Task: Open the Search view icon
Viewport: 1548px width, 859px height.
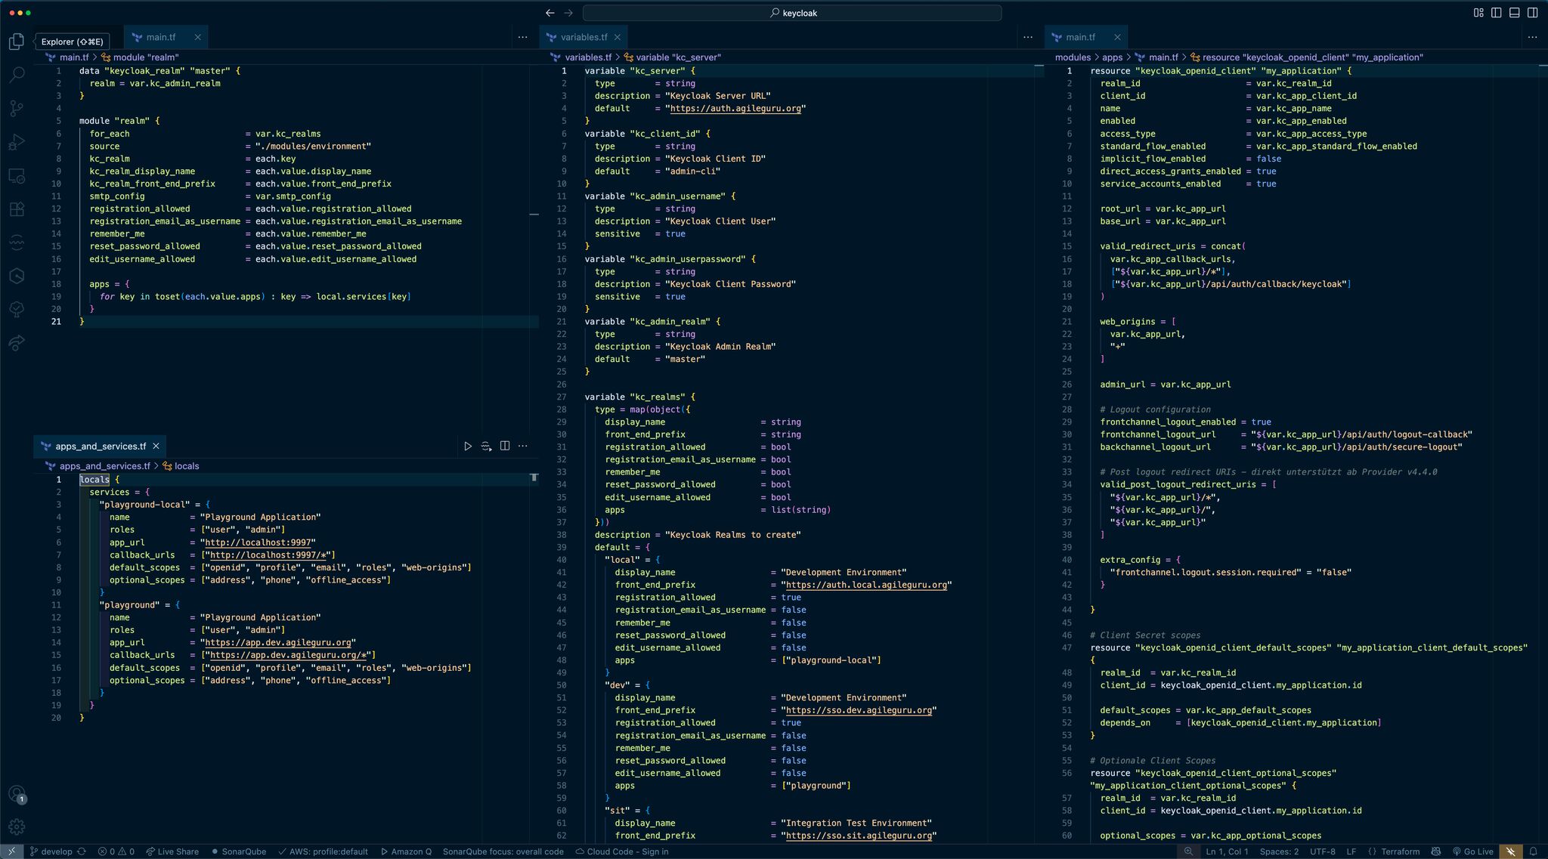Action: [16, 75]
